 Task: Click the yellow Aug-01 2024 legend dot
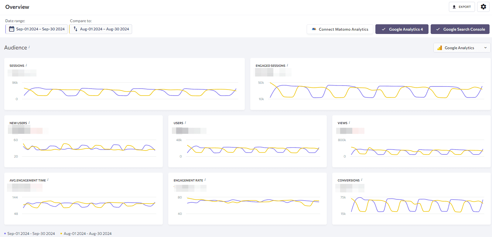tap(61, 234)
